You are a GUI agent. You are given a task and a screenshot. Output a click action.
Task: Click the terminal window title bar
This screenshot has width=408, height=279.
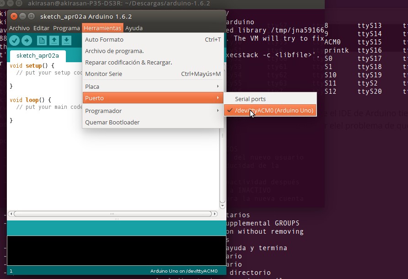coord(162,4)
